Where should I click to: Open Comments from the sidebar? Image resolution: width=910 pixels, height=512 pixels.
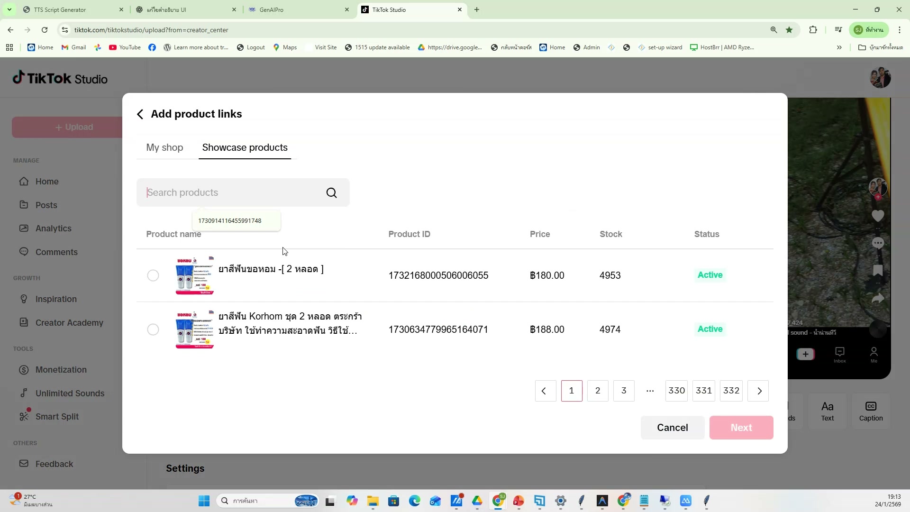click(56, 252)
